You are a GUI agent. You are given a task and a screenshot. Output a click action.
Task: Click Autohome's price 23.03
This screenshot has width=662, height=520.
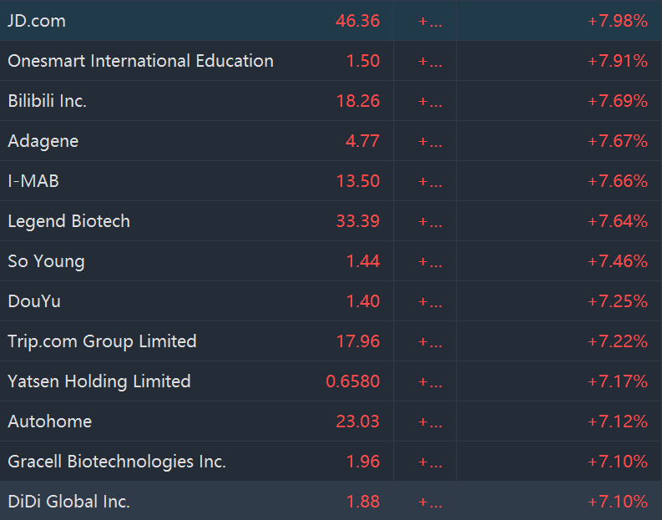357,422
